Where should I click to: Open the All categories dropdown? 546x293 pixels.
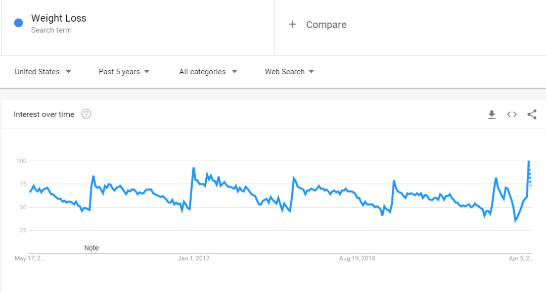pos(208,72)
